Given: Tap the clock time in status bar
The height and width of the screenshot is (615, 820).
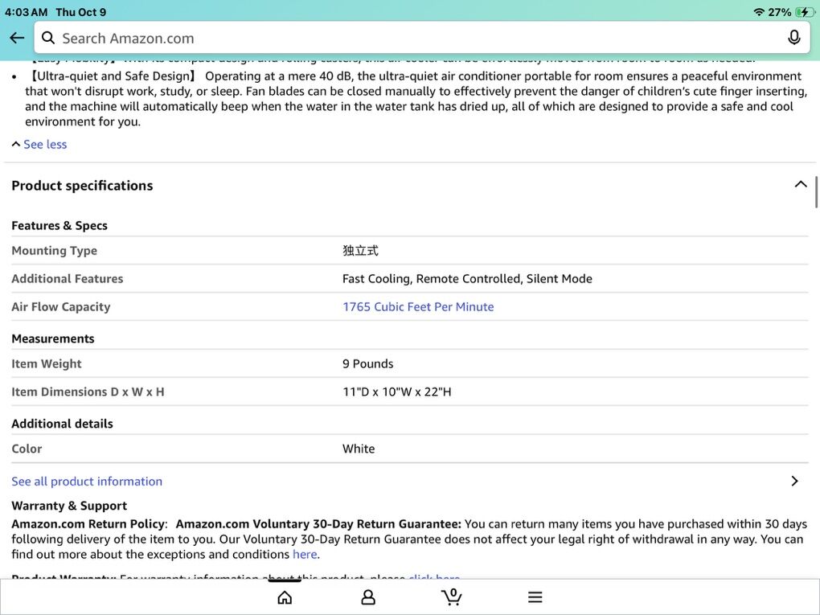Looking at the screenshot, I should point(27,12).
